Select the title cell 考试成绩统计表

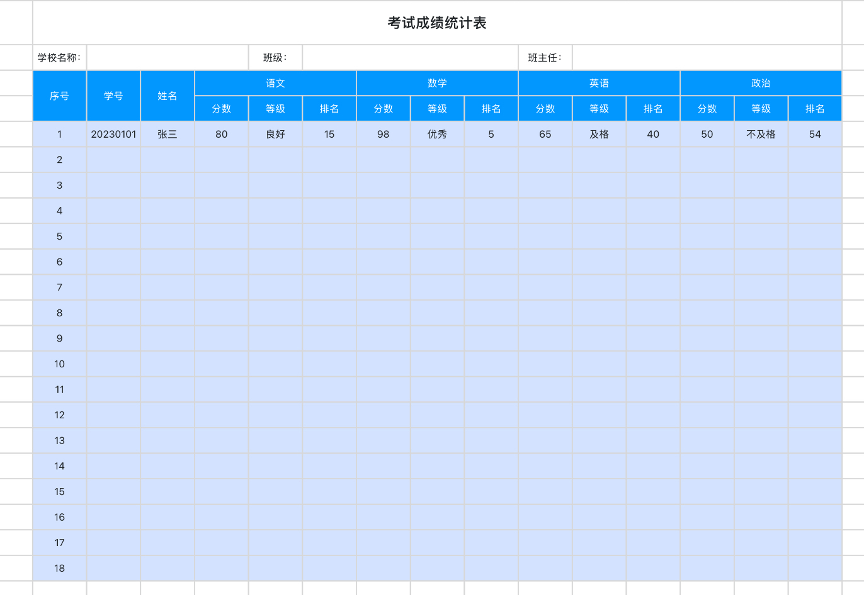pyautogui.click(x=437, y=23)
